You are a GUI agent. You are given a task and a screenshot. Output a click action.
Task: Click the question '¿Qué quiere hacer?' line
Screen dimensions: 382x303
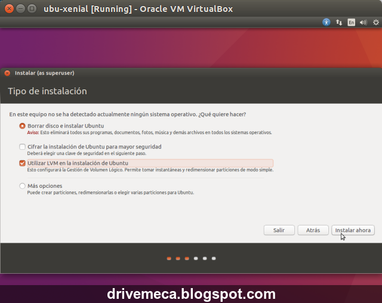click(127, 115)
